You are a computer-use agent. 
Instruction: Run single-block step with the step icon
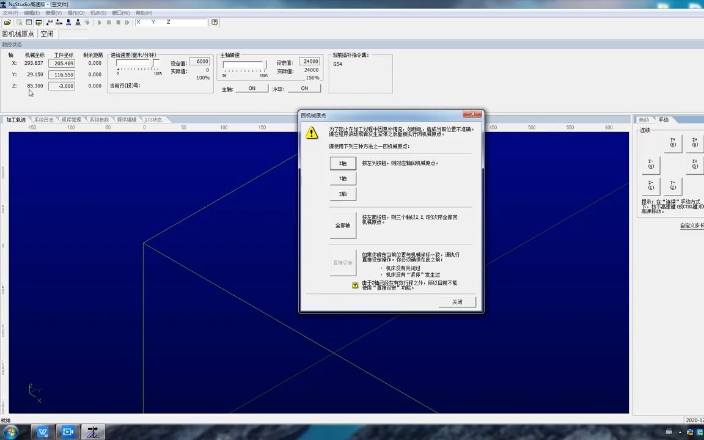(127, 22)
